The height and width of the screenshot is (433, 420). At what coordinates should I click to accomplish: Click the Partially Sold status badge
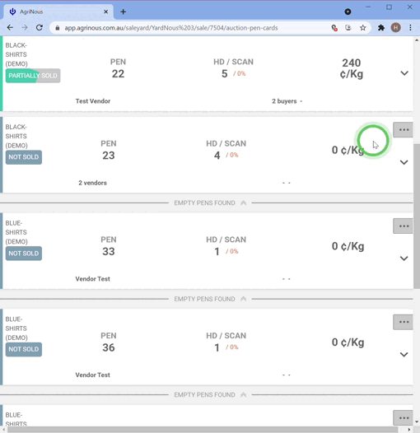[33, 76]
